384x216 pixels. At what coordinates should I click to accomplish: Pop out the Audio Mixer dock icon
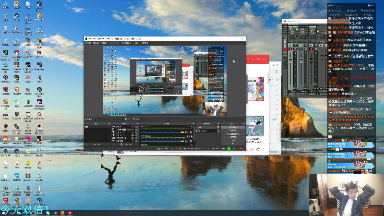click(x=193, y=123)
